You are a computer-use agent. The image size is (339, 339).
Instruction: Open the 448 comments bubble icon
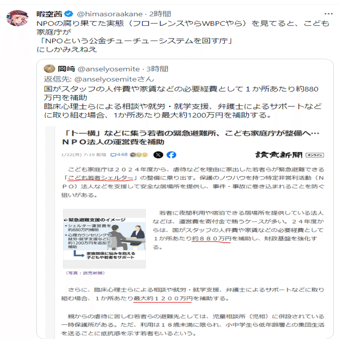[x=114, y=155]
